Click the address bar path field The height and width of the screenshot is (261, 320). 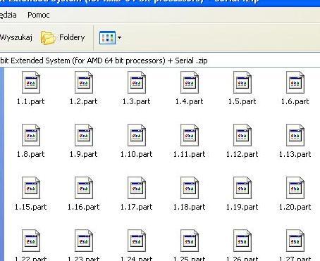click(160, 61)
